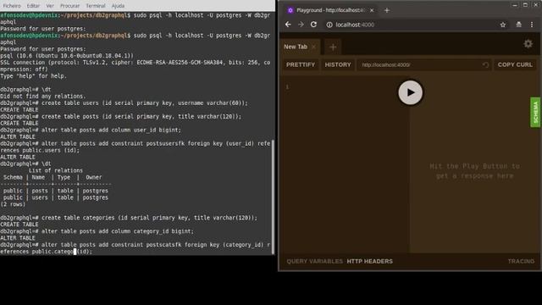Go forward in the browser

[301, 25]
